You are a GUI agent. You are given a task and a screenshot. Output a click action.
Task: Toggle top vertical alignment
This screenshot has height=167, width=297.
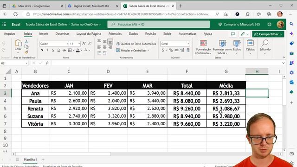point(99,41)
